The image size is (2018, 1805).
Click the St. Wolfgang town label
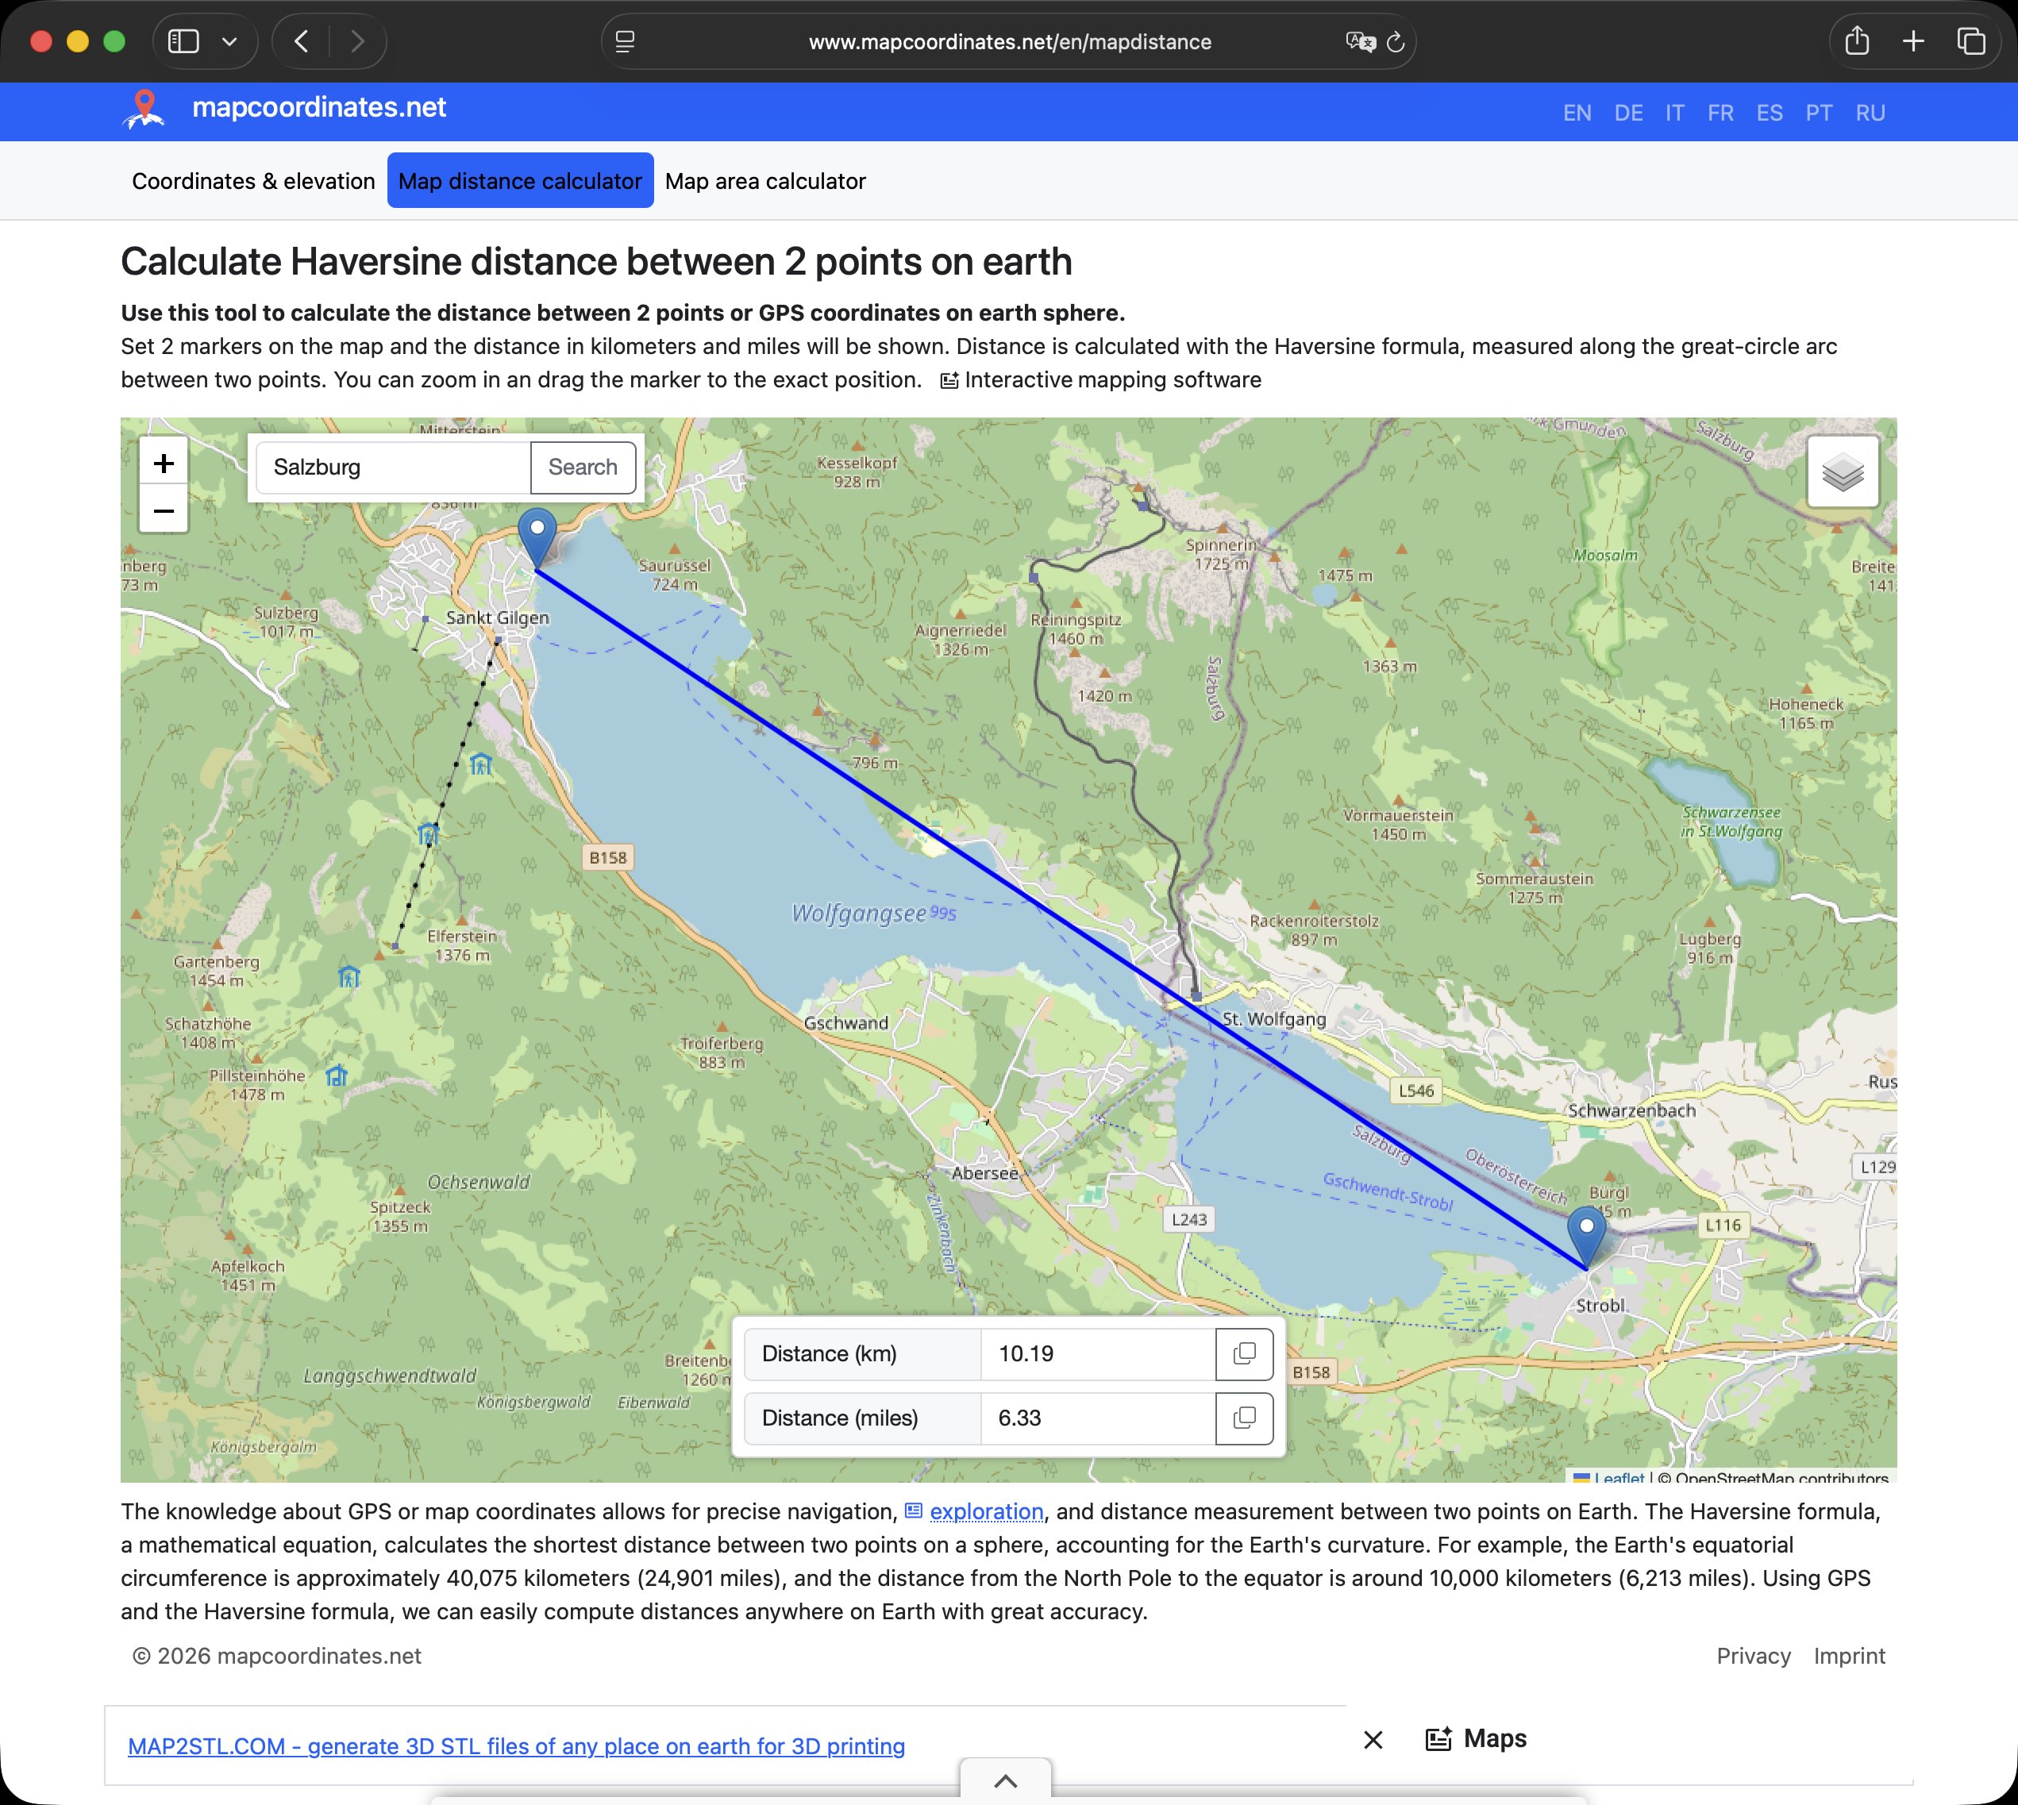pos(1273,1018)
